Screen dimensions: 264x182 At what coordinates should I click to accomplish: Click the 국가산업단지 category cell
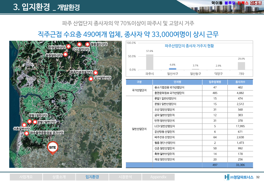pyautogui.click(x=139, y=90)
